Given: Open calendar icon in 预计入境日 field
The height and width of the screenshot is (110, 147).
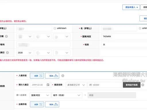Looking at the screenshot, I should pyautogui.click(x=48, y=85).
